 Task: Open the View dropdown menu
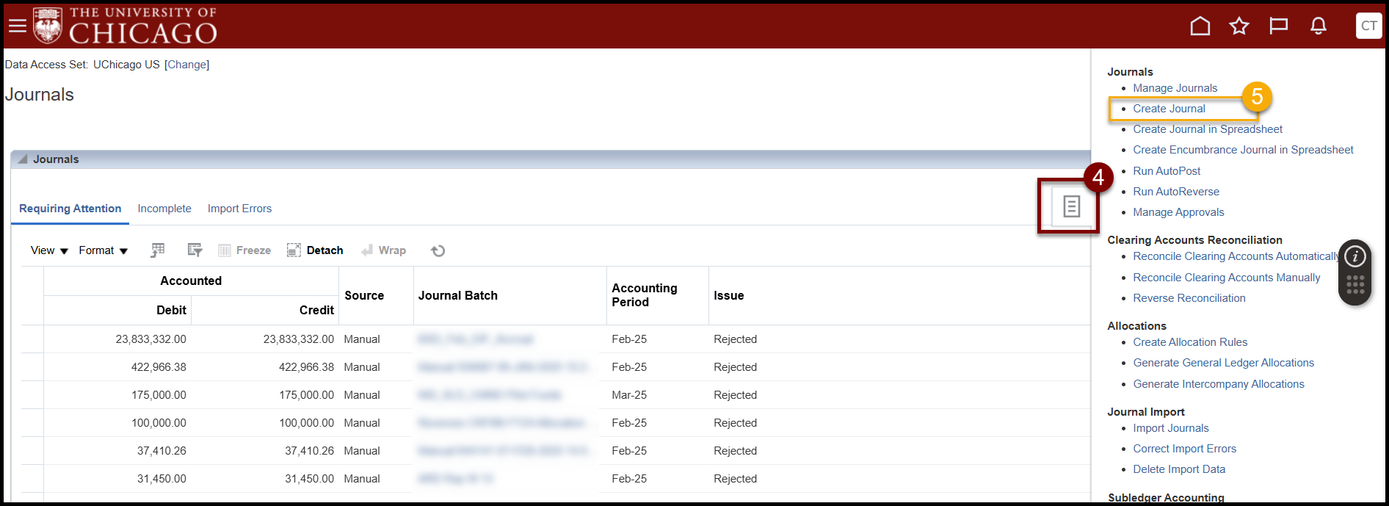point(49,250)
